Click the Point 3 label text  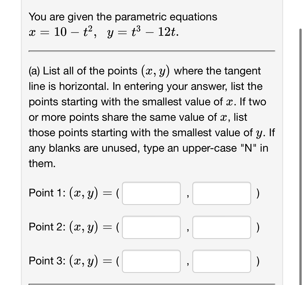coord(46,261)
